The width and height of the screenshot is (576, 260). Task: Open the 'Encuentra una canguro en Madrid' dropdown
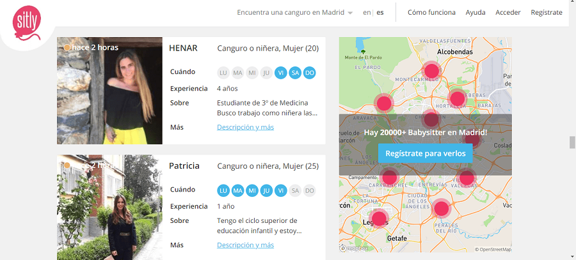coord(294,13)
